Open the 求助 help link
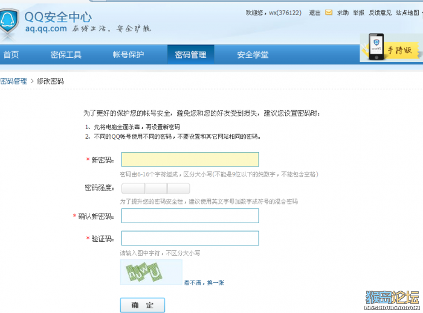This screenshot has height=313, width=423. 343,13
